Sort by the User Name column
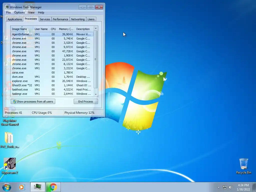The width and height of the screenshot is (256, 192). coord(41,29)
